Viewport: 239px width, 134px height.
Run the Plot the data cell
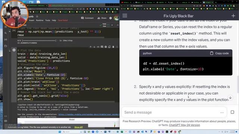coord(14,50)
